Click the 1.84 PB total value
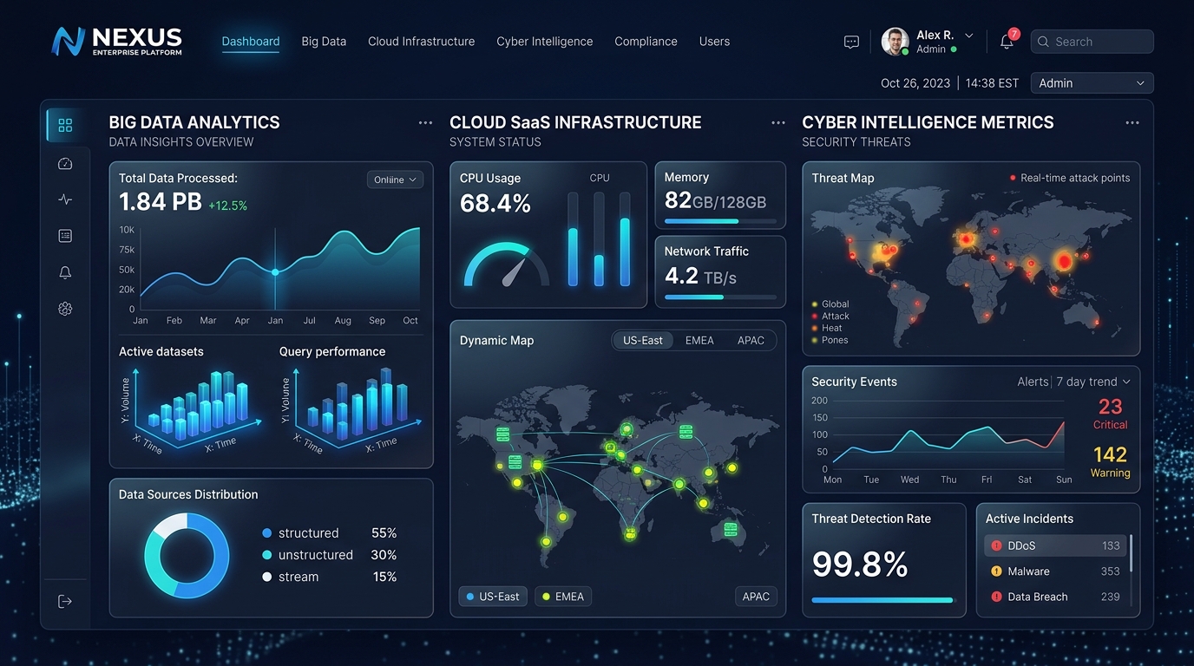 click(161, 202)
